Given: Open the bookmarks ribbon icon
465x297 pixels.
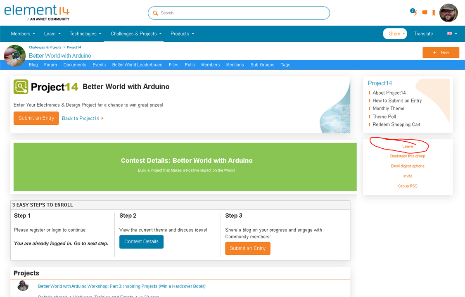Looking at the screenshot, I should pos(434,13).
